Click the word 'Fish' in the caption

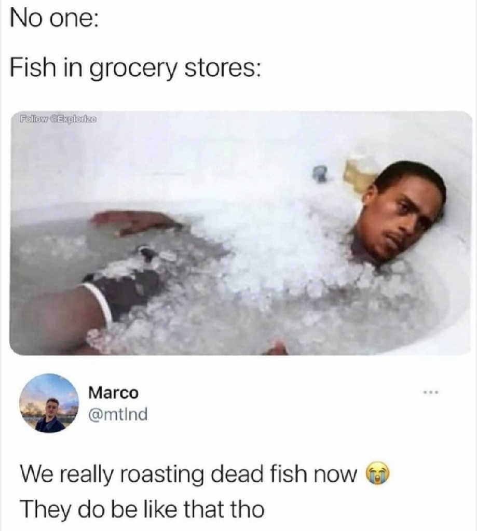click(30, 66)
